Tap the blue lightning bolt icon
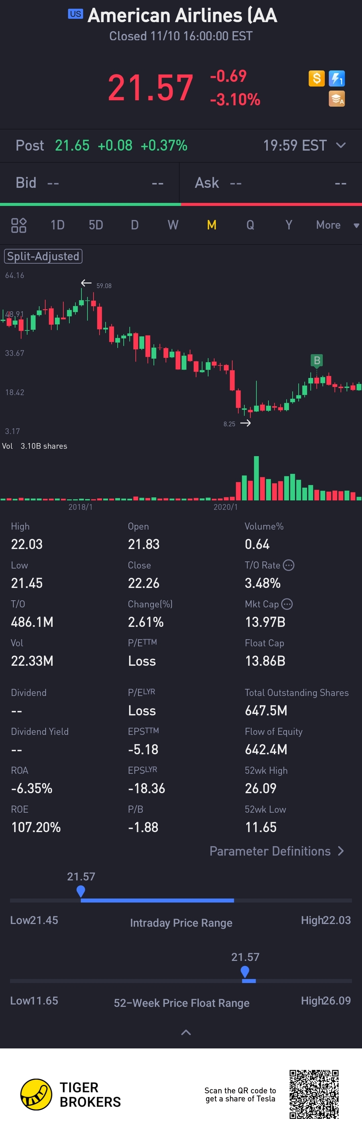 (x=337, y=78)
